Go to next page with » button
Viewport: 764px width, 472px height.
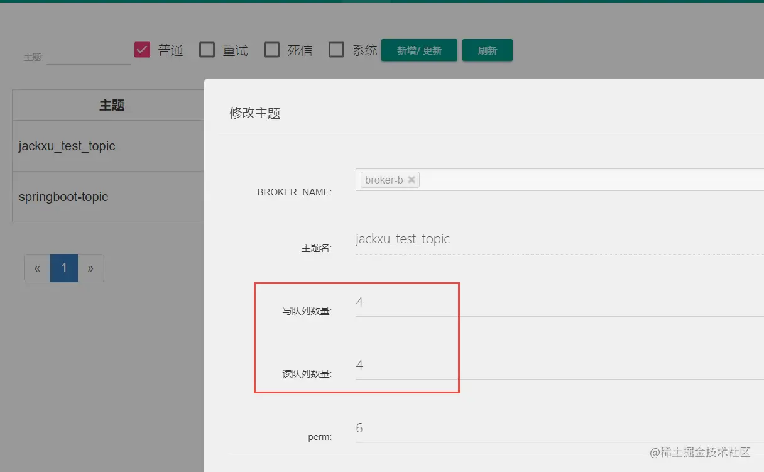(x=90, y=268)
